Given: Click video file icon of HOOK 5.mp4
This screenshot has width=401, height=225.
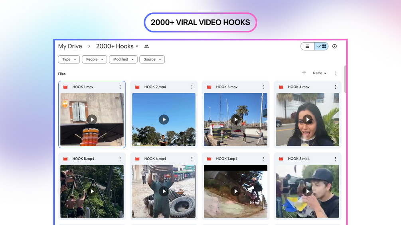Looking at the screenshot, I should [x=65, y=158].
